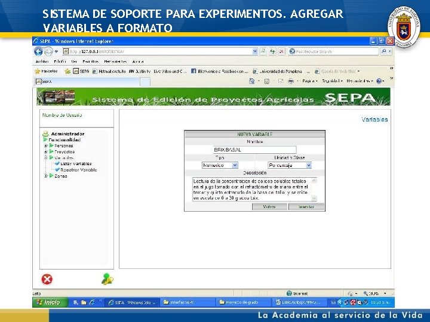Open the Herramientas menu in menu bar

pyautogui.click(x=115, y=61)
